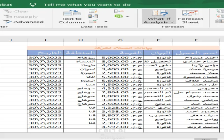
Task: Expand the Data Validation dropdown arrow
Action: pos(106,21)
